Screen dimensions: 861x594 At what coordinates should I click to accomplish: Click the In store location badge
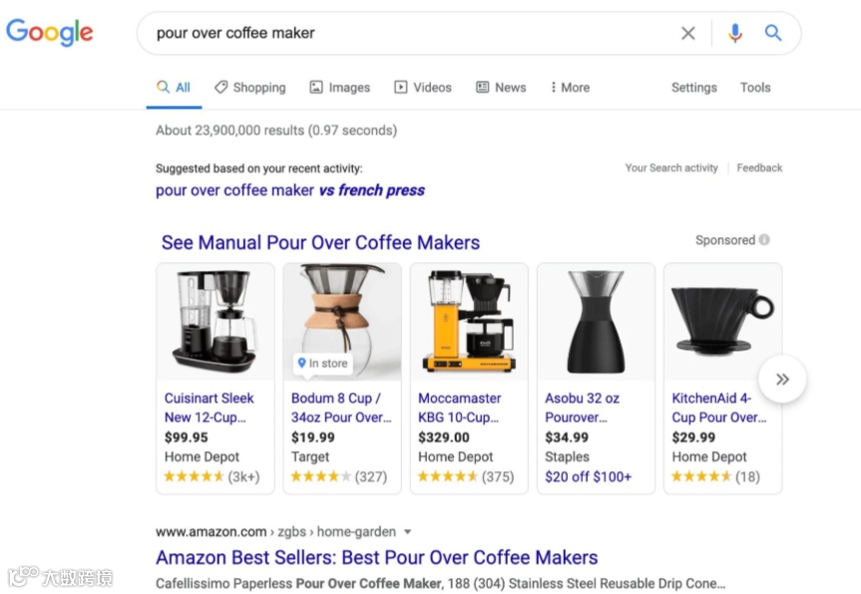(x=323, y=363)
